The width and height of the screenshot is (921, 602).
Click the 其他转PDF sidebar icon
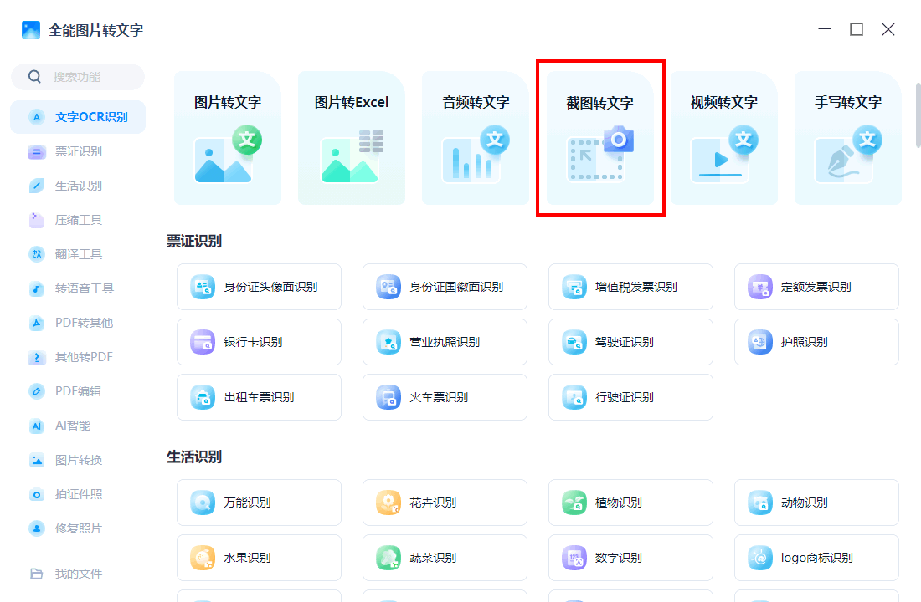click(x=36, y=357)
